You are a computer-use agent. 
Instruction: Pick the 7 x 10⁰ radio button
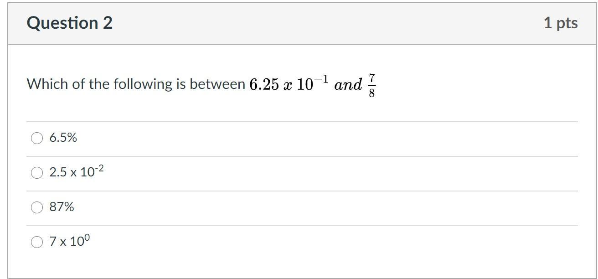(x=37, y=242)
